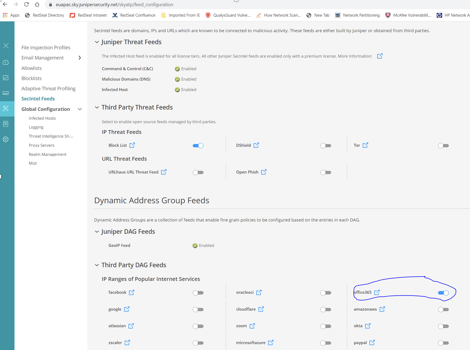Go to Allowlists in side menu

[x=32, y=68]
